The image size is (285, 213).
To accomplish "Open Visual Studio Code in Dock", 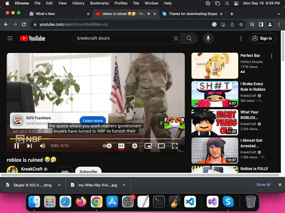I will [190, 201].
